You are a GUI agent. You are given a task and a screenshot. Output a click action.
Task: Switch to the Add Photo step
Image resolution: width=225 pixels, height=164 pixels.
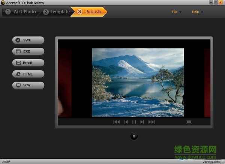[21, 12]
